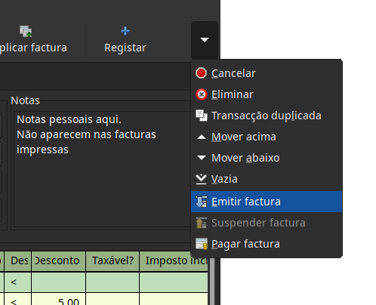The image size is (376, 305).
Task: Click the Duplicar factura toolbar icon
Action: click(x=26, y=31)
